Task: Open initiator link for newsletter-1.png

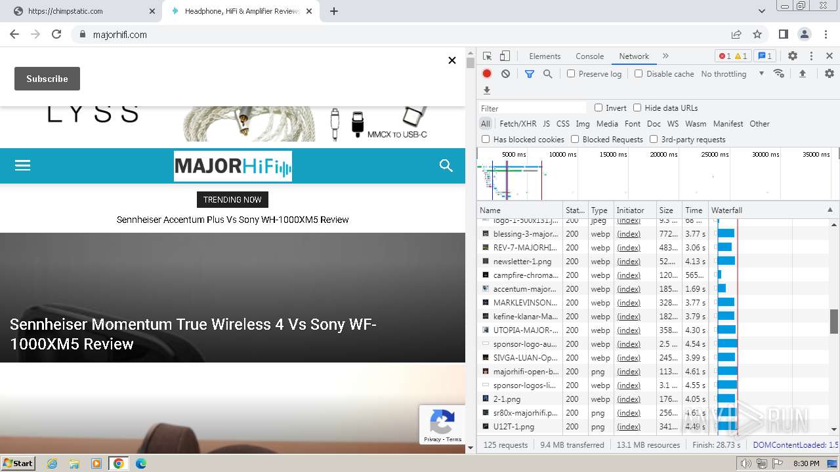Action: 629,262
